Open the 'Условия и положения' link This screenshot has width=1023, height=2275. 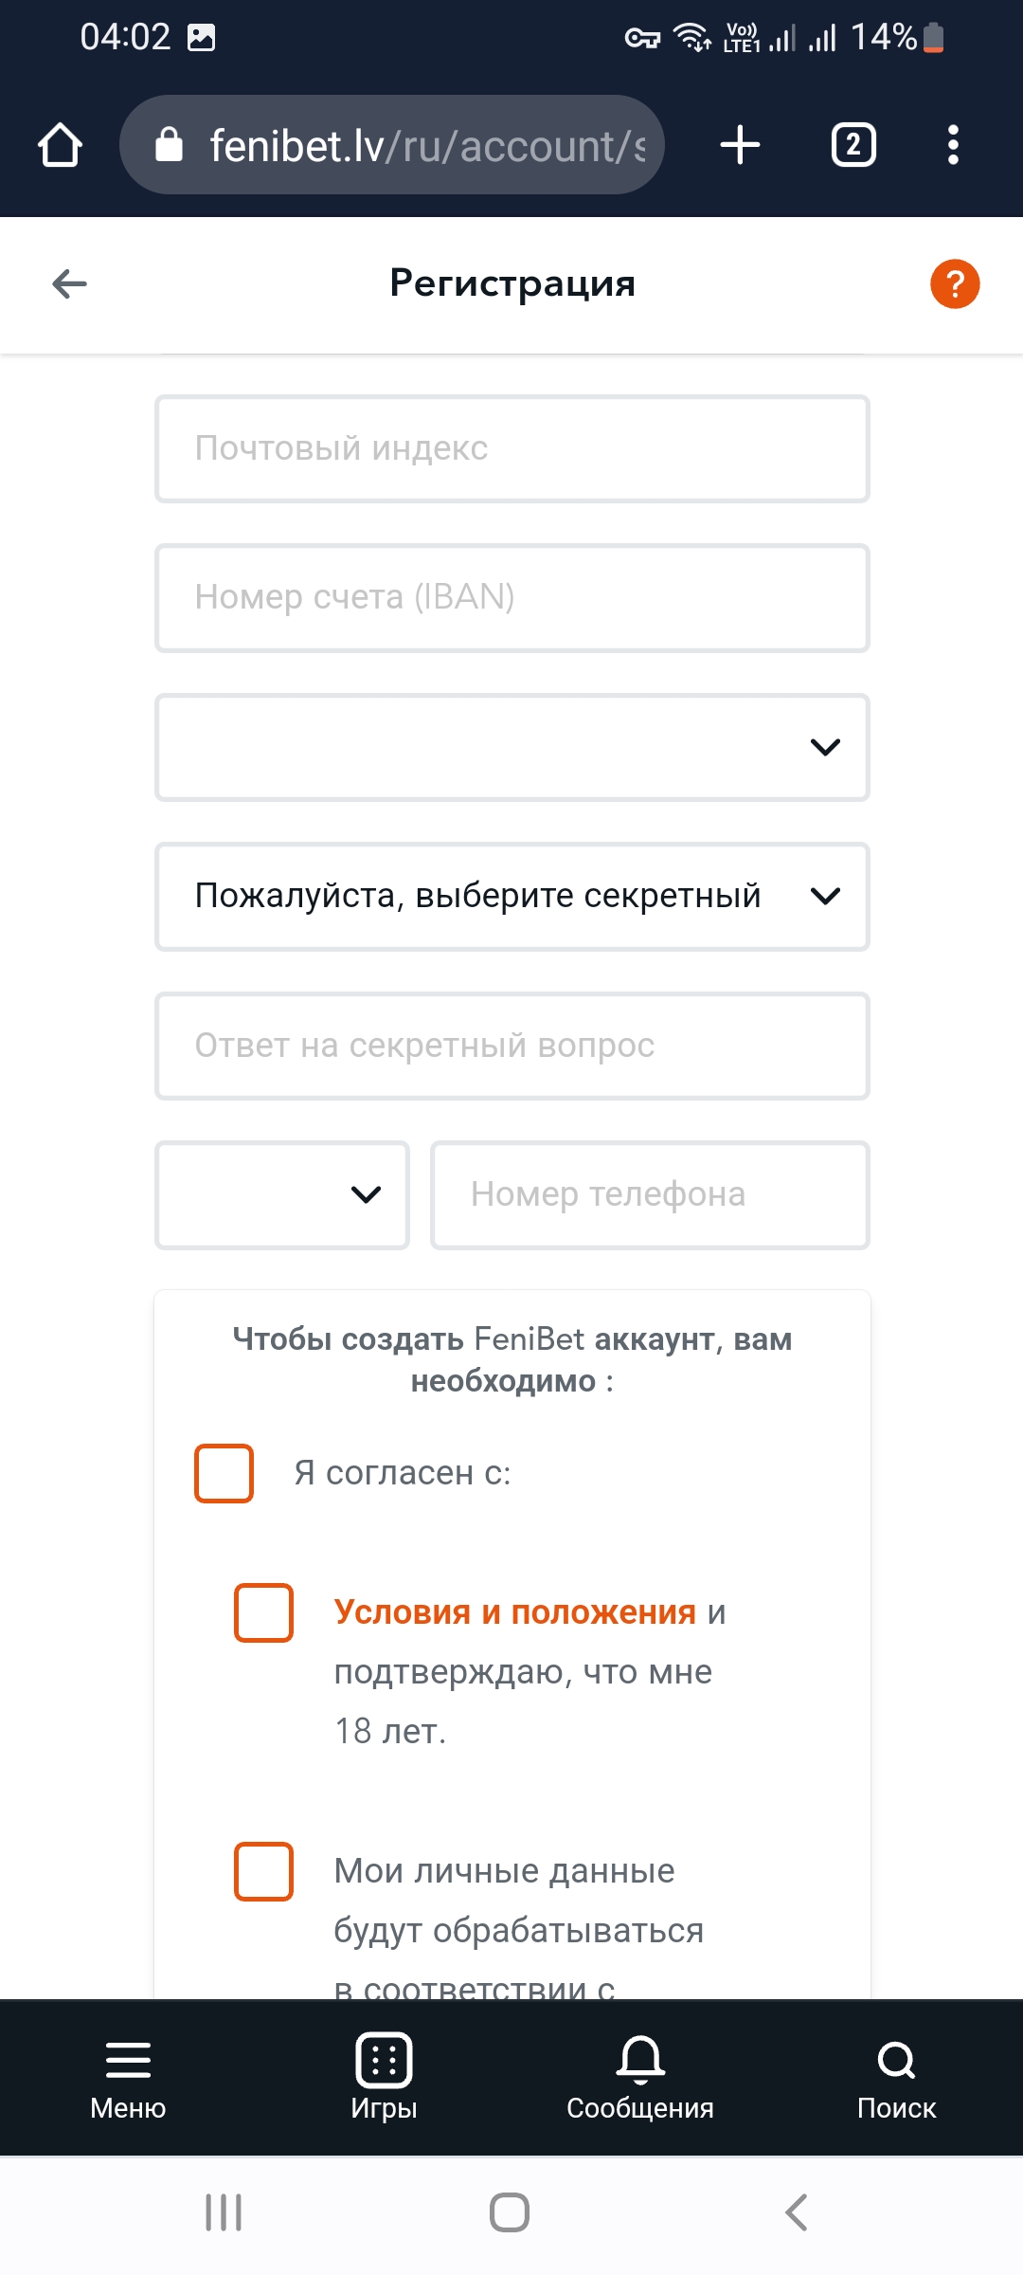514,1612
